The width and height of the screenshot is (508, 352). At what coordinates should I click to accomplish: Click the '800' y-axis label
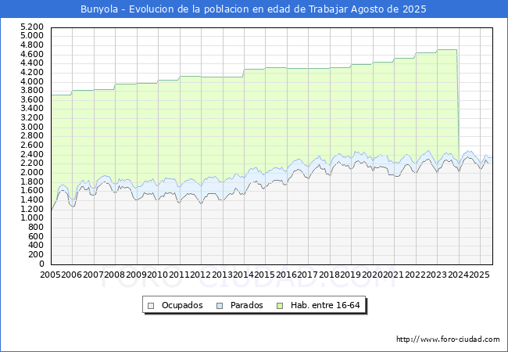pyautogui.click(x=36, y=227)
